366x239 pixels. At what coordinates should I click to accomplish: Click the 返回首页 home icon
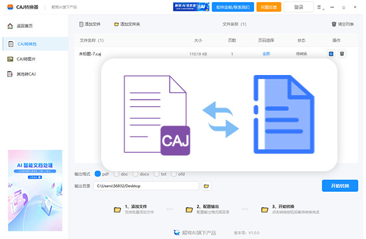10,26
